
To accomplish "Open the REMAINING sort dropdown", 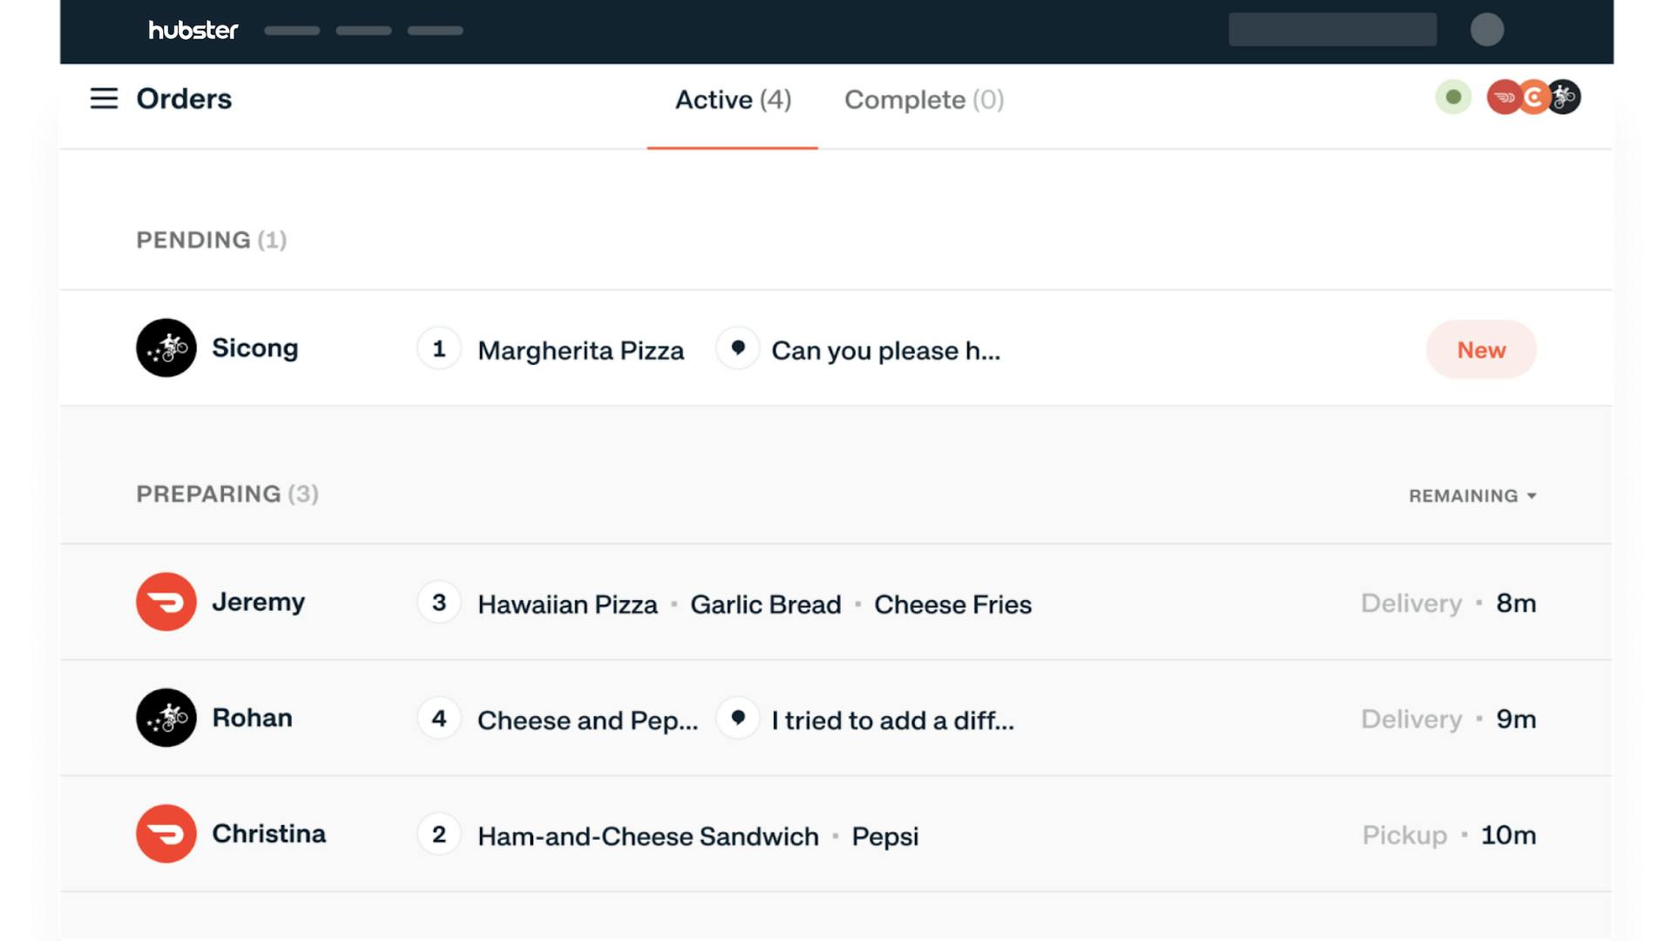I will click(1473, 496).
